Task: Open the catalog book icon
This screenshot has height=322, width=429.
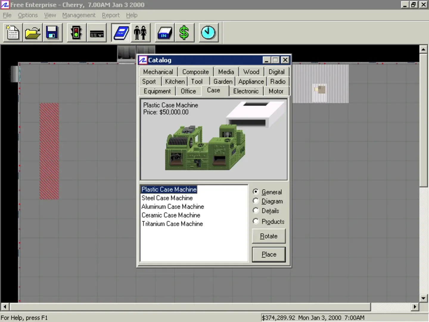Action: 121,32
